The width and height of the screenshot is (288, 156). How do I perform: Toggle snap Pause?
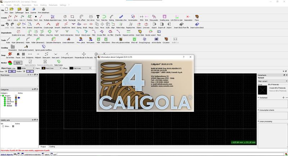click(18, 55)
